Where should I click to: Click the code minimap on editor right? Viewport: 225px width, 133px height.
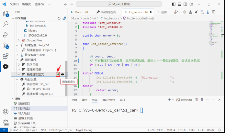pyautogui.click(x=215, y=33)
